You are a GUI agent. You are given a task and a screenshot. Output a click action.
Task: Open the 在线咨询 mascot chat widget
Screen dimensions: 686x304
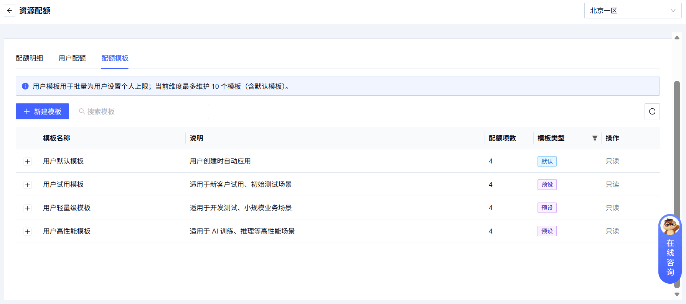670,249
